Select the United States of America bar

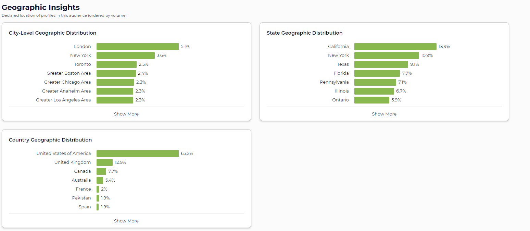point(137,153)
